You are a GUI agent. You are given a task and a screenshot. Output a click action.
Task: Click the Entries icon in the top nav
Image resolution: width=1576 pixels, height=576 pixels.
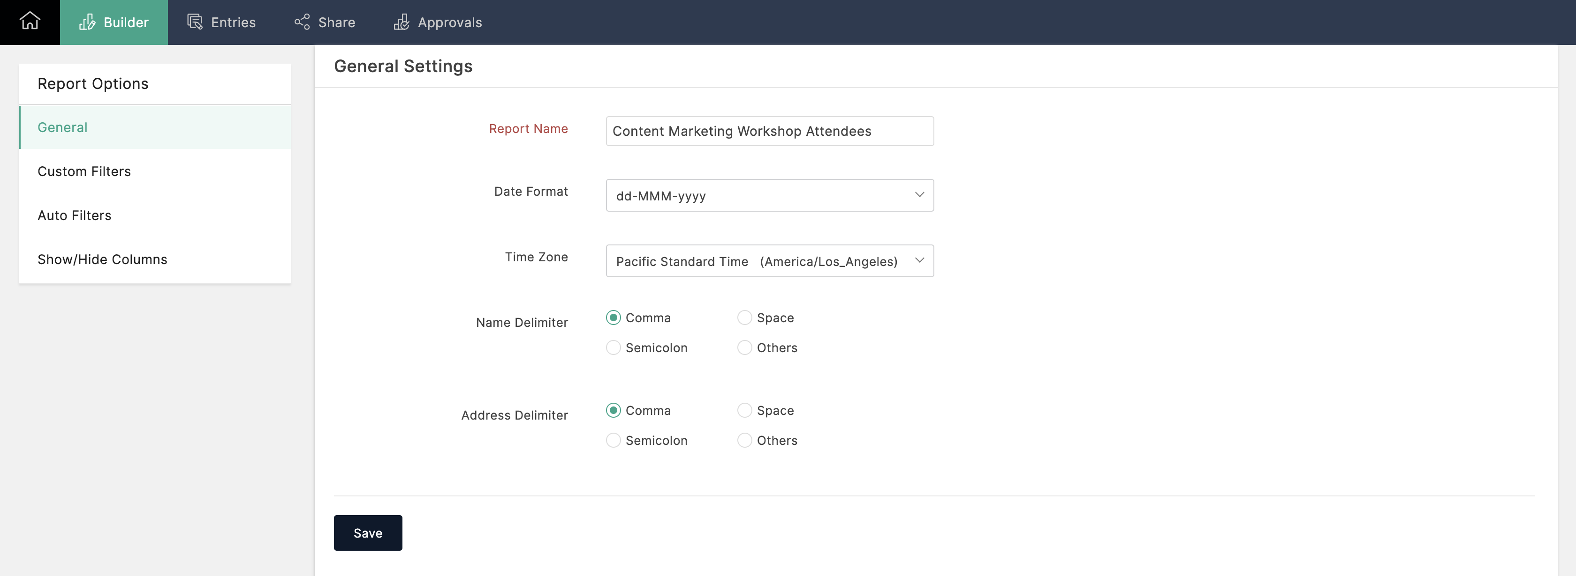point(195,22)
